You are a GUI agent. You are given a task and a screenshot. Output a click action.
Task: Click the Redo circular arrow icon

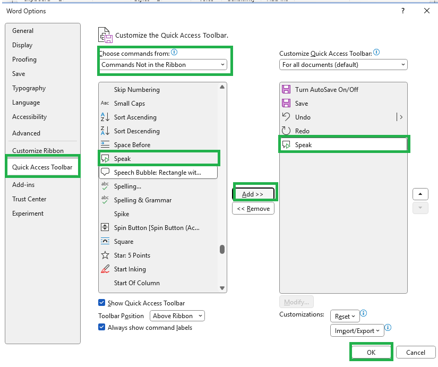[286, 131]
